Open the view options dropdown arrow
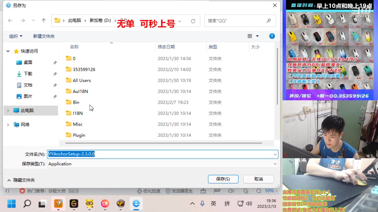 point(257,36)
